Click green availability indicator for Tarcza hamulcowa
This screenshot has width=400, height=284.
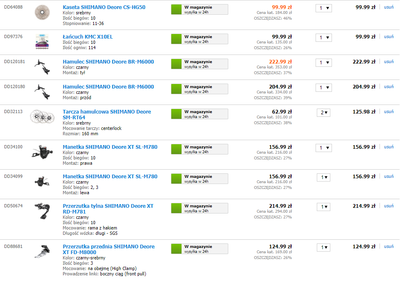[x=176, y=114]
